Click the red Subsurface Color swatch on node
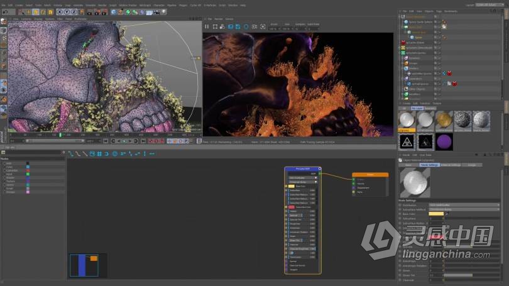Image resolution: width=509 pixels, height=286 pixels. [291, 207]
